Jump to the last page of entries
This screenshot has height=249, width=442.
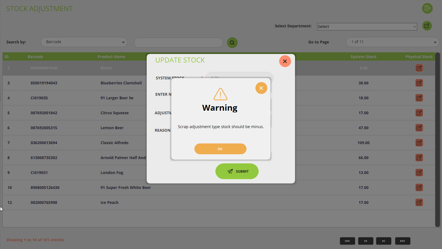click(x=402, y=241)
